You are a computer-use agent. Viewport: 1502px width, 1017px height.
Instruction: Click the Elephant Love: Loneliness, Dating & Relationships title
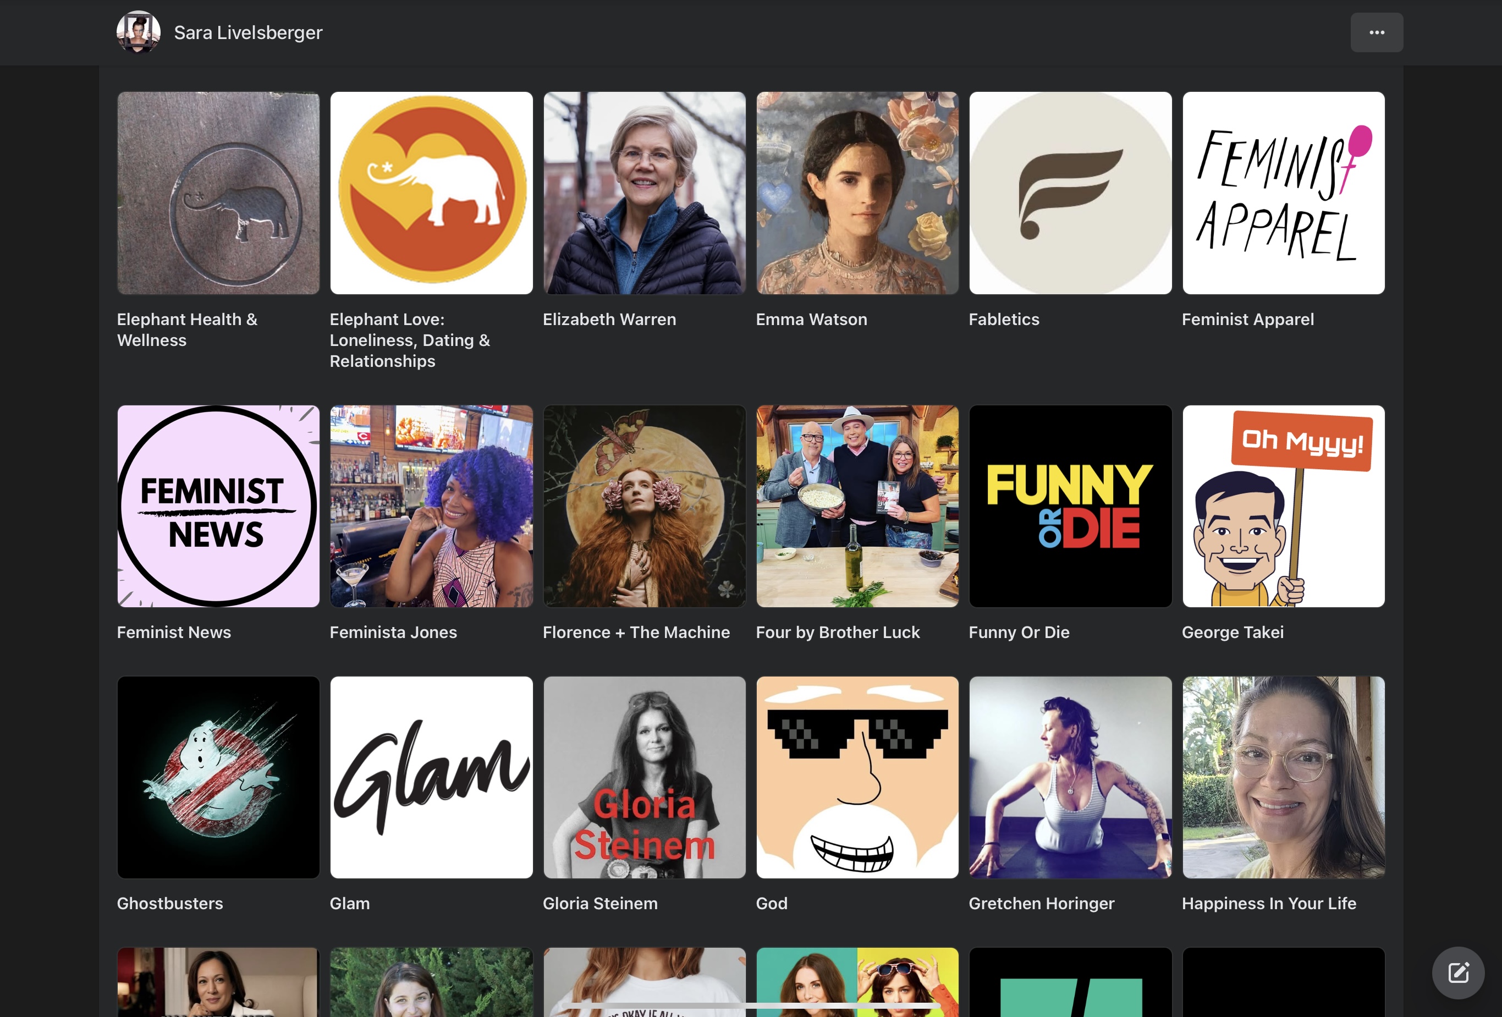pyautogui.click(x=410, y=340)
